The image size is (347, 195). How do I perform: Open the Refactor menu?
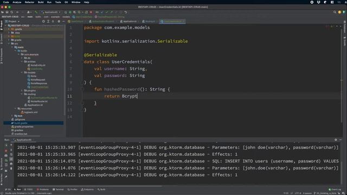29,2
